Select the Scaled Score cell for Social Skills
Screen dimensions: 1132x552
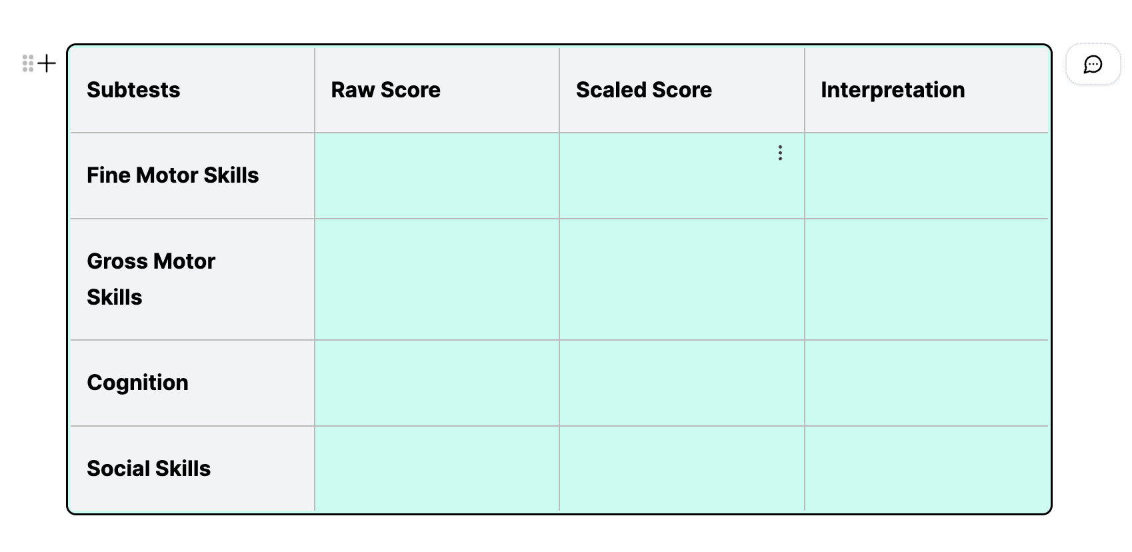point(681,468)
